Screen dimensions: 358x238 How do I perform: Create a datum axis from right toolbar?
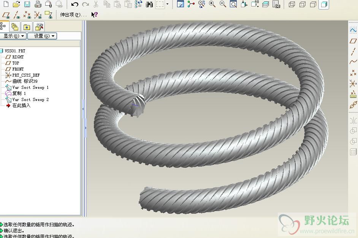point(353,52)
